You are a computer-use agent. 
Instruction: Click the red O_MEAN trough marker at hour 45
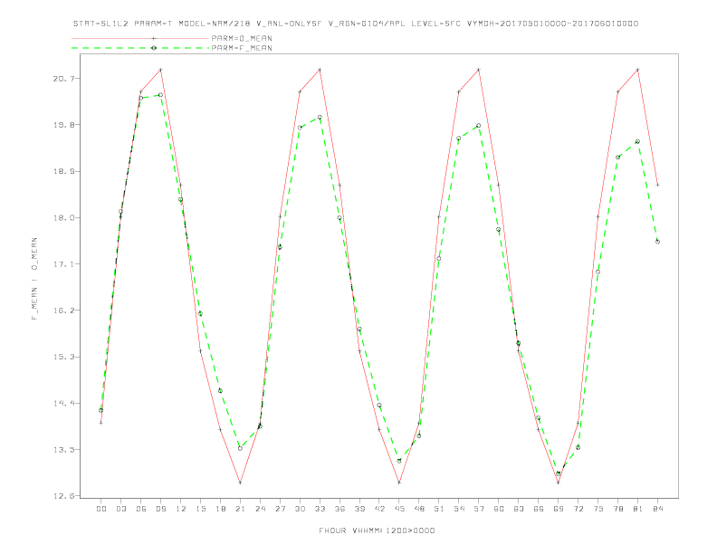399,482
